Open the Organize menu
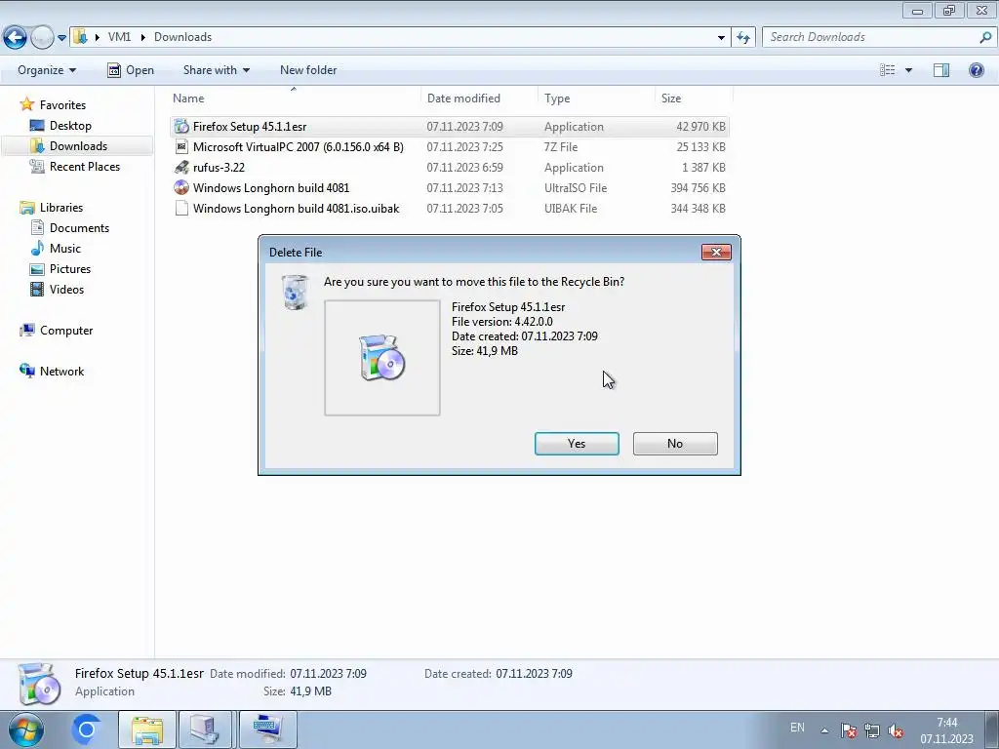The width and height of the screenshot is (999, 749). (x=47, y=70)
